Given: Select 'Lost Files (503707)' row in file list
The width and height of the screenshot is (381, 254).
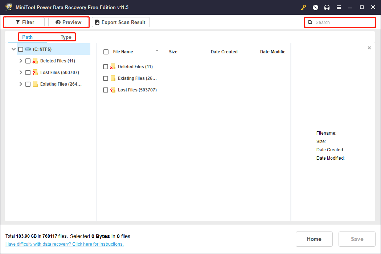Looking at the screenshot, I should (x=137, y=90).
